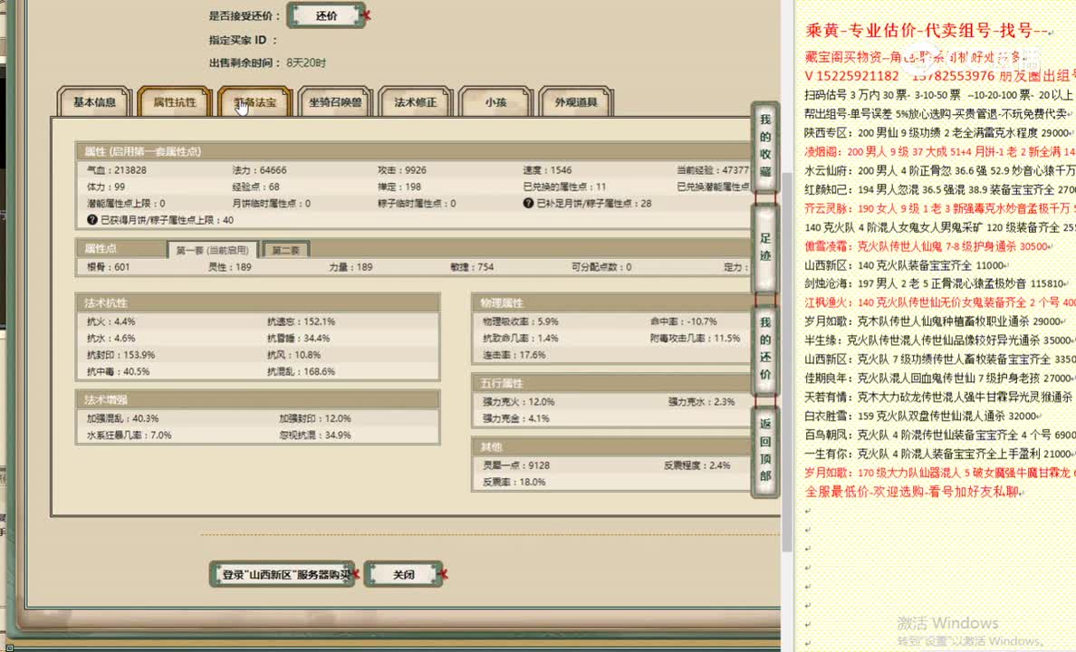Click help icon beside 已获得月饼/粽子属性点上限
This screenshot has height=652, width=1076.
[92, 220]
